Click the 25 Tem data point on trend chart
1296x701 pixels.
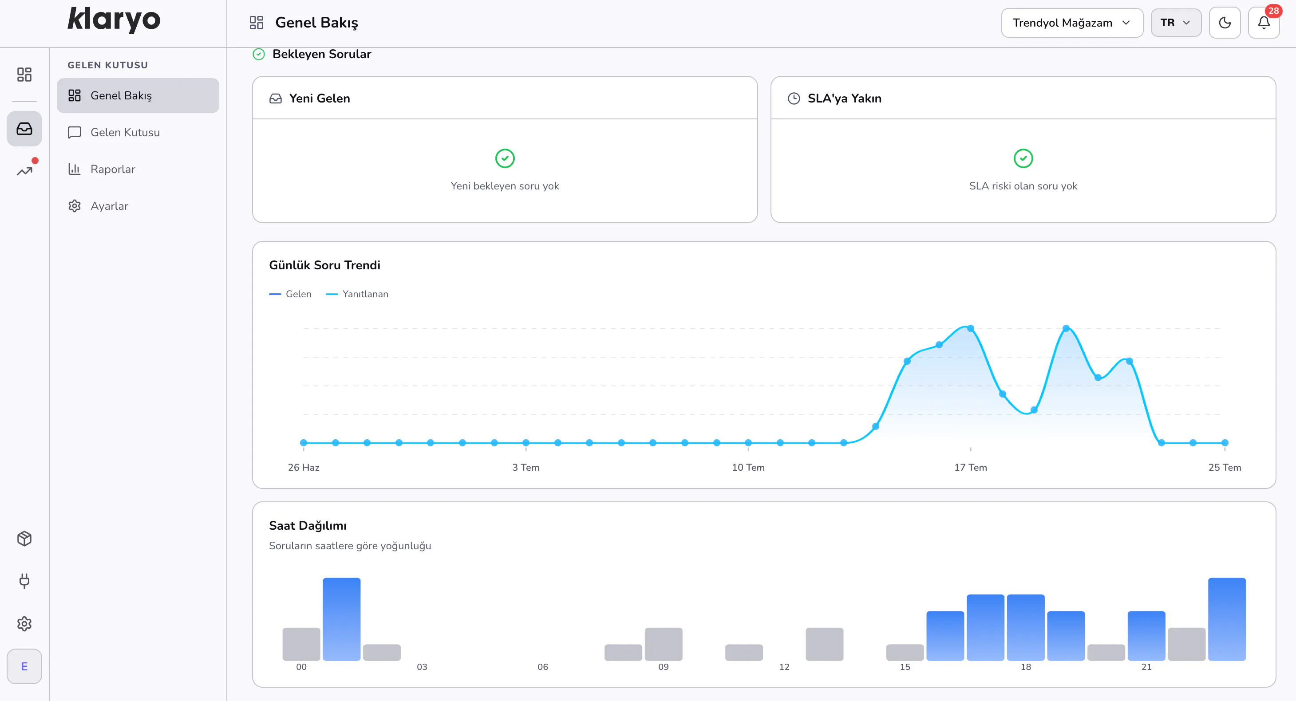pos(1225,443)
